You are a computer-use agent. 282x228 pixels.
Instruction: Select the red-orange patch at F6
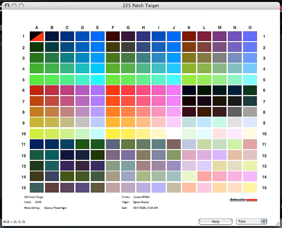[113, 90]
